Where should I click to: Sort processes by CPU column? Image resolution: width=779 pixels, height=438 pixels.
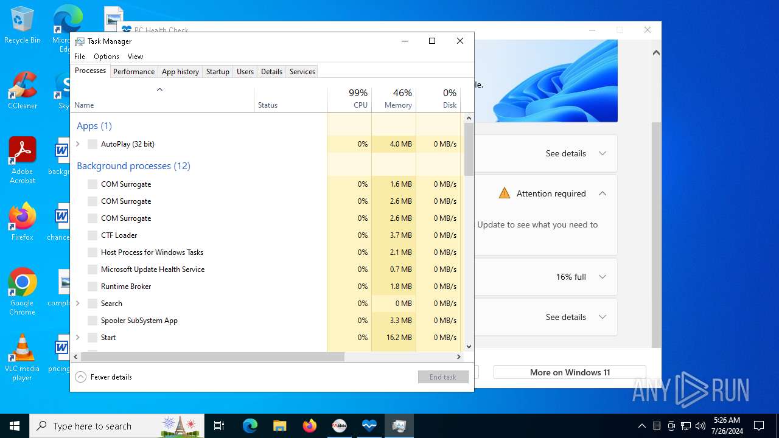click(349, 100)
